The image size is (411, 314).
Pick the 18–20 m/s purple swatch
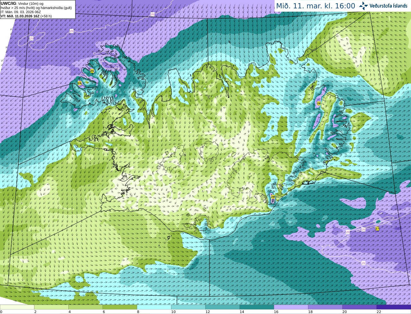click(x=325, y=307)
